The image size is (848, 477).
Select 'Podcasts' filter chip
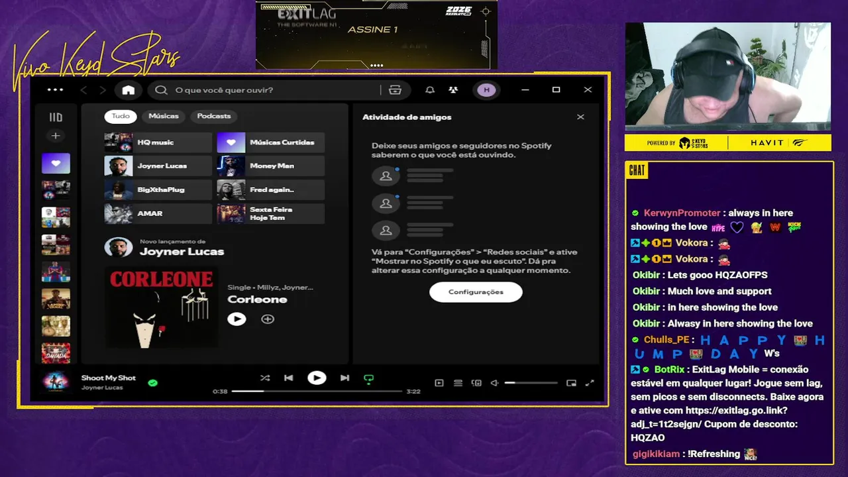[214, 116]
